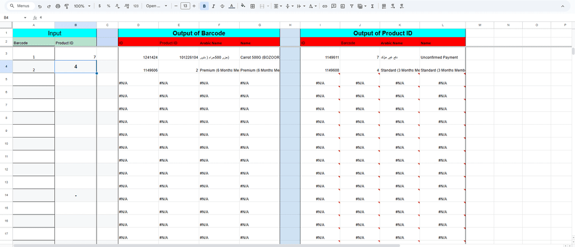Select cell A3 containing 1
575x247 pixels.
pos(34,54)
